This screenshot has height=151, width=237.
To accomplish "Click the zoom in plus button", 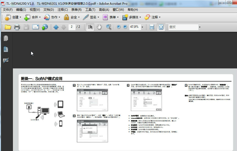I will pyautogui.click(x=125, y=27).
